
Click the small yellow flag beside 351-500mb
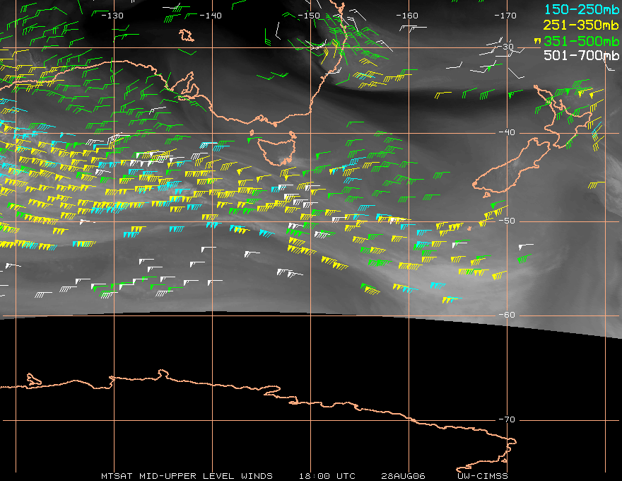(x=536, y=40)
